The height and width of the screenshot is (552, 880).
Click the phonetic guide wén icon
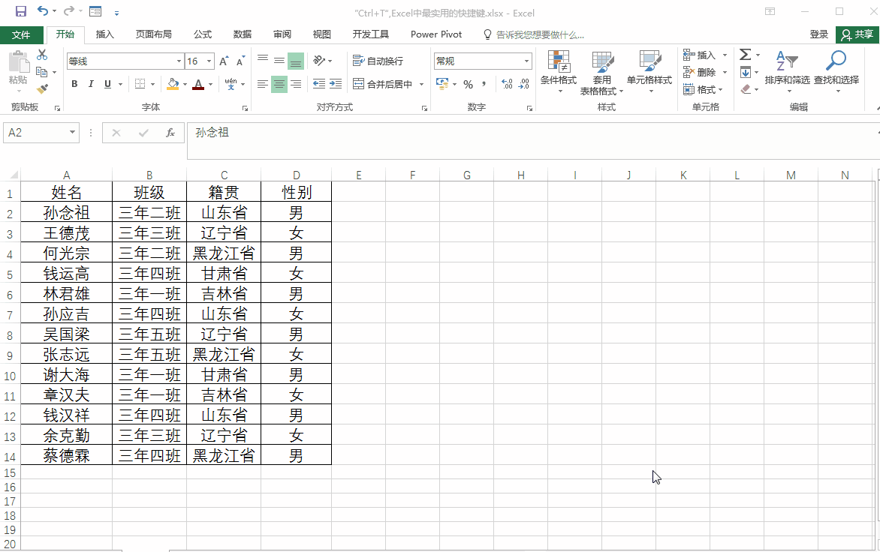231,84
